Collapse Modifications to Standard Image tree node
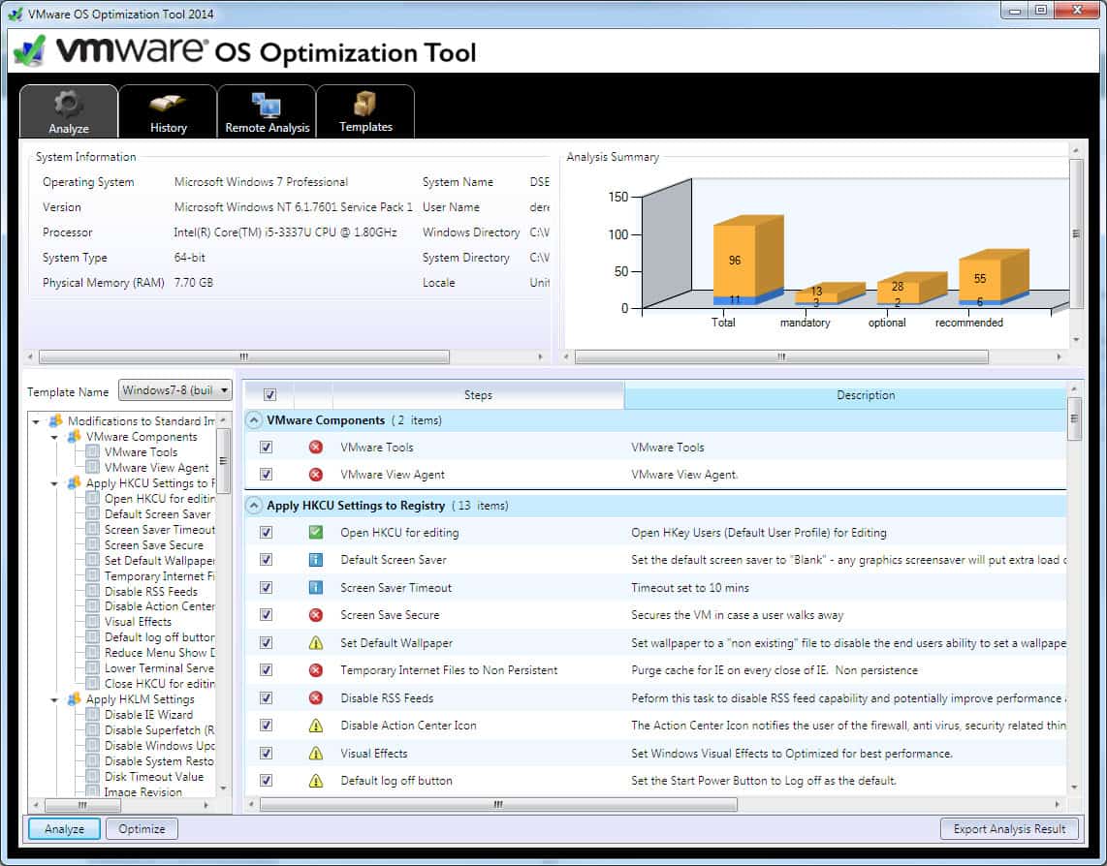Image resolution: width=1107 pixels, height=866 pixels. [x=36, y=422]
